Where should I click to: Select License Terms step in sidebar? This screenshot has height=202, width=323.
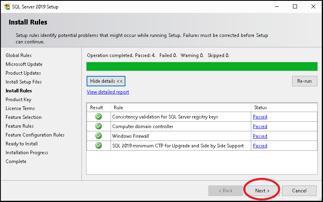point(20,108)
